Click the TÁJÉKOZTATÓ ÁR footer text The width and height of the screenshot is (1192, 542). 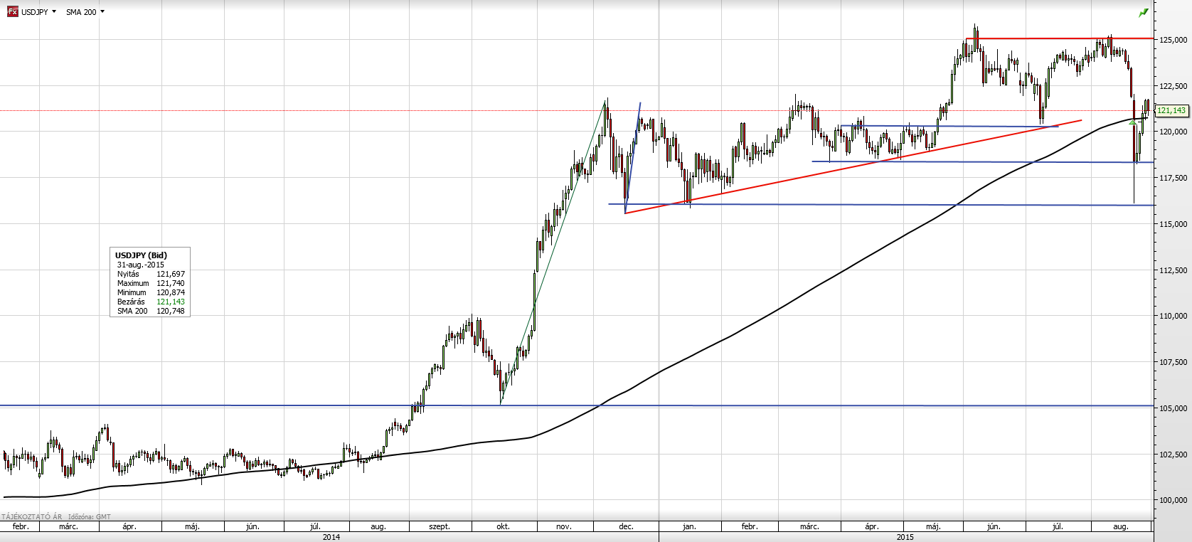click(x=32, y=517)
